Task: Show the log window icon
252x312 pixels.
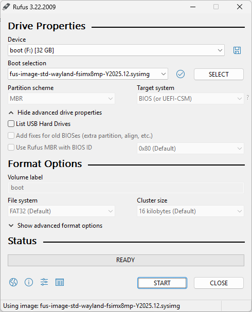Action: [x=60, y=282]
